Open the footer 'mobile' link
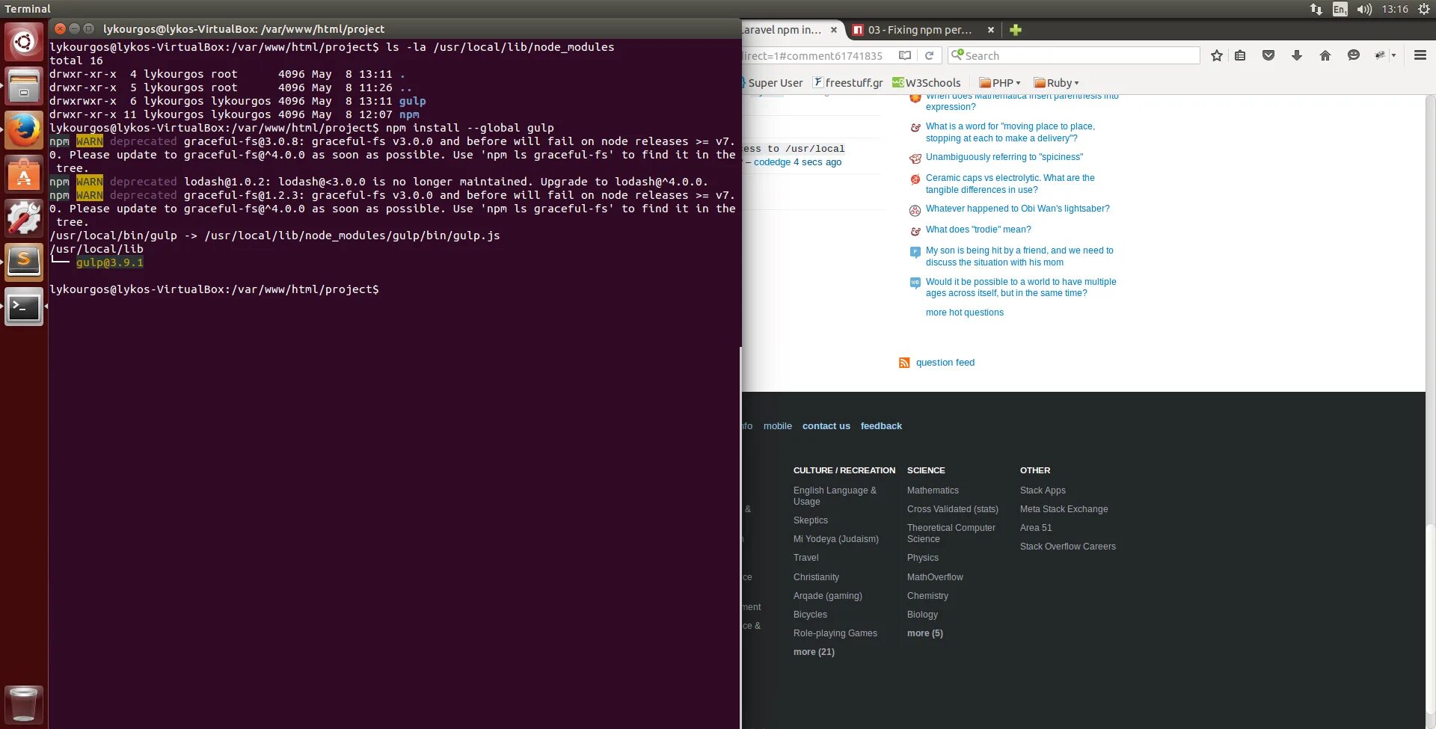Screen dimensions: 1436x729 pyautogui.click(x=777, y=426)
